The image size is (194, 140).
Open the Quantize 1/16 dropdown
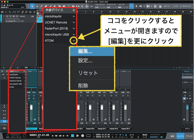[100, 7]
